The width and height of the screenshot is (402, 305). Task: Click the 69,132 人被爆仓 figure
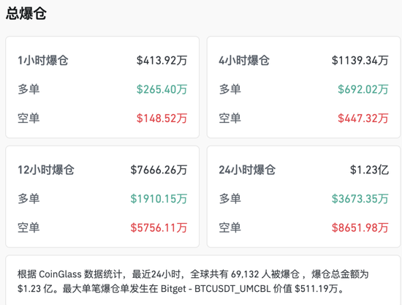265,274
